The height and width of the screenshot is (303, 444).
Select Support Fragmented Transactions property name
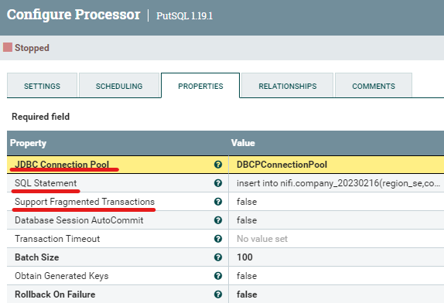coord(84,202)
